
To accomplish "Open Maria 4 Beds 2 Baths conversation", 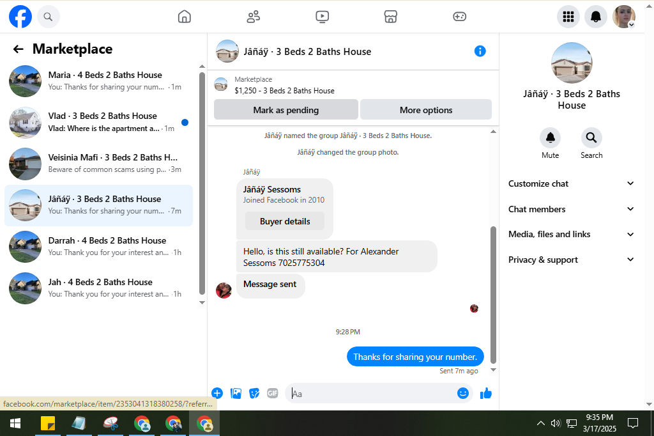I will click(x=99, y=81).
